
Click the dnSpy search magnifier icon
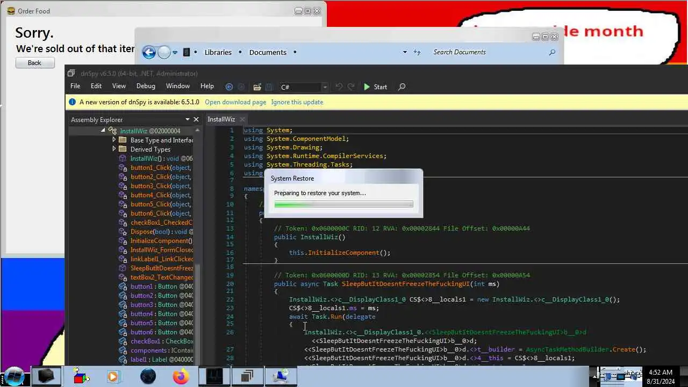[x=402, y=87]
